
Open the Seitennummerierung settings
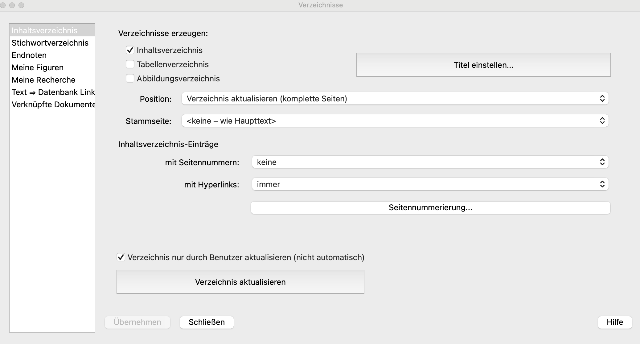click(x=430, y=208)
